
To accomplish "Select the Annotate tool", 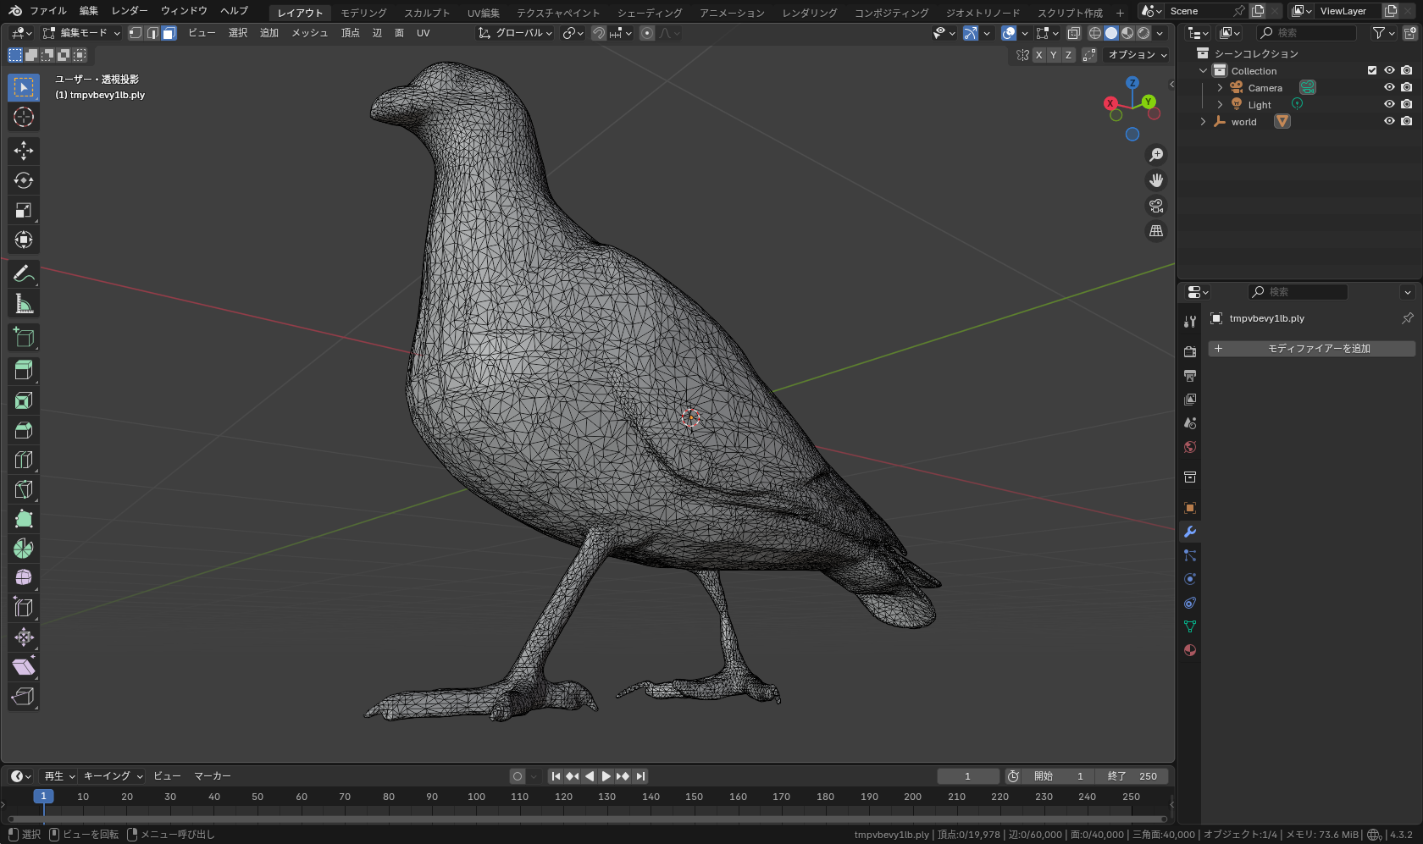I will coord(23,273).
